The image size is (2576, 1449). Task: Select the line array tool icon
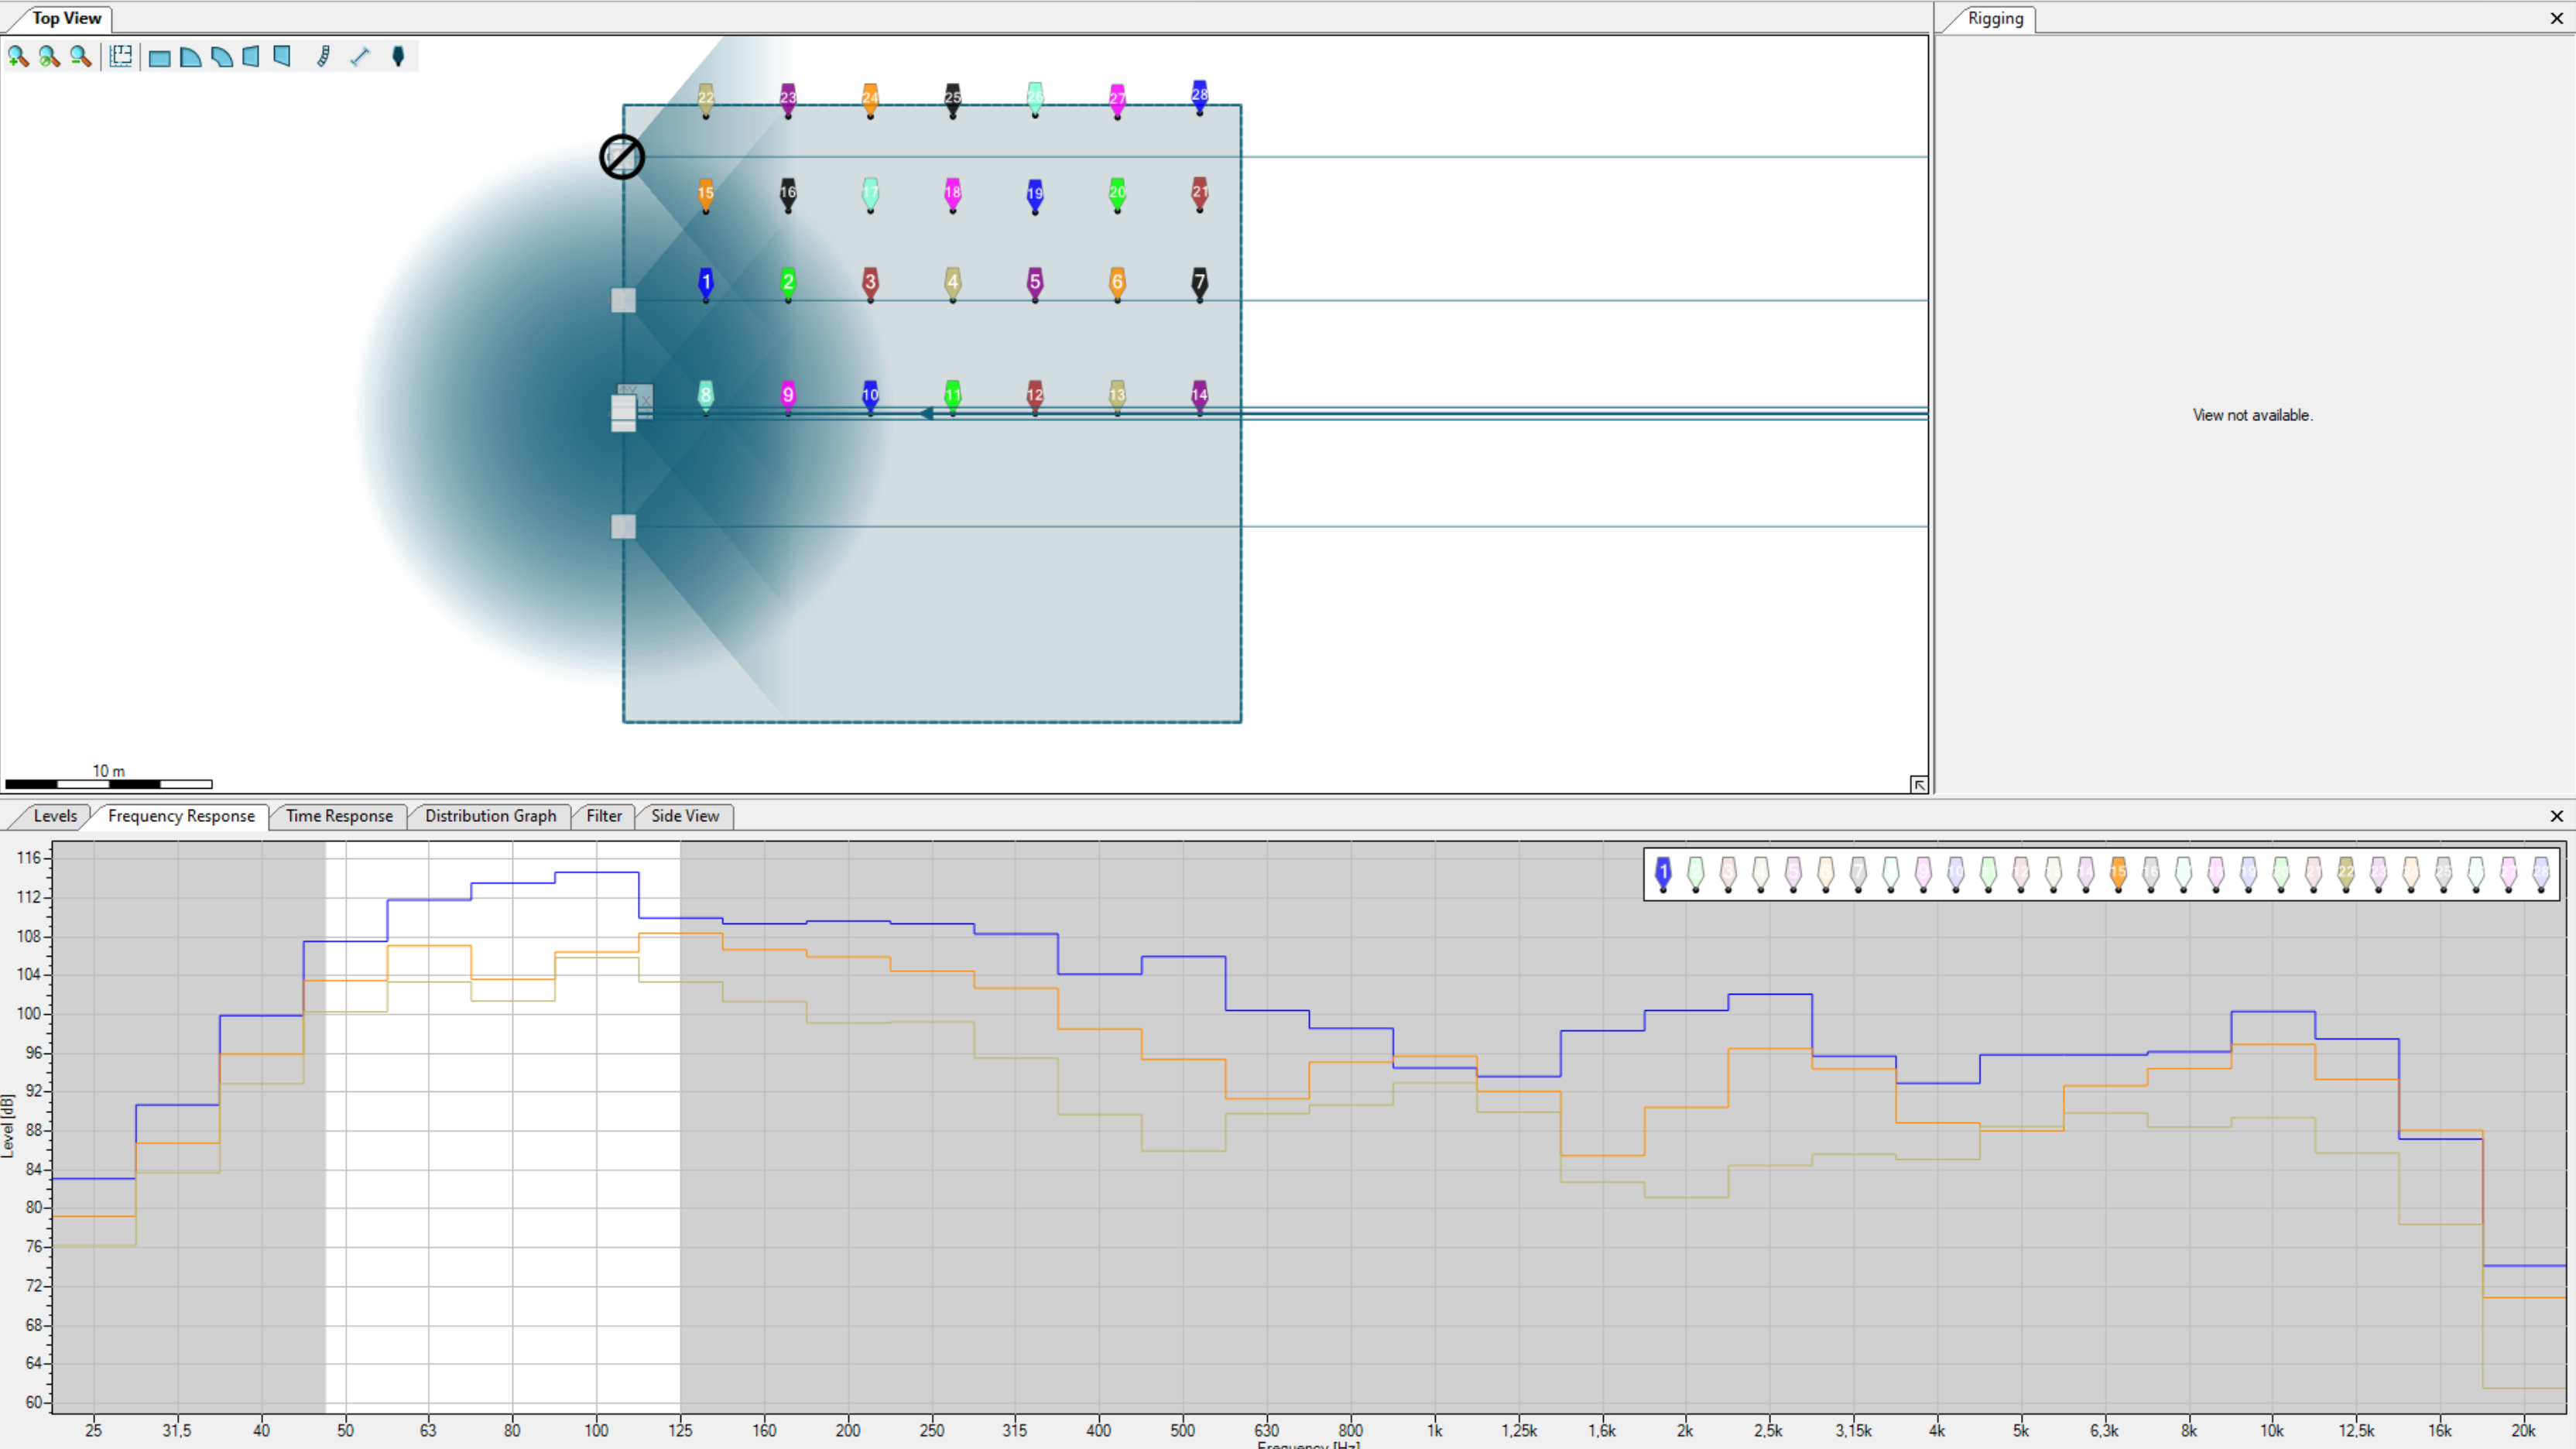(323, 57)
